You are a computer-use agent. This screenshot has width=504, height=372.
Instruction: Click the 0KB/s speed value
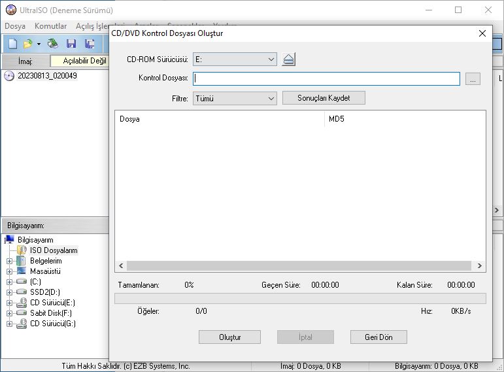tap(461, 311)
